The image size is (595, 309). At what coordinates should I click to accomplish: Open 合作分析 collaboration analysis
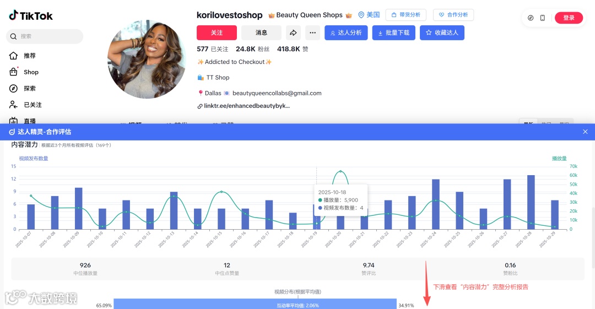(453, 15)
